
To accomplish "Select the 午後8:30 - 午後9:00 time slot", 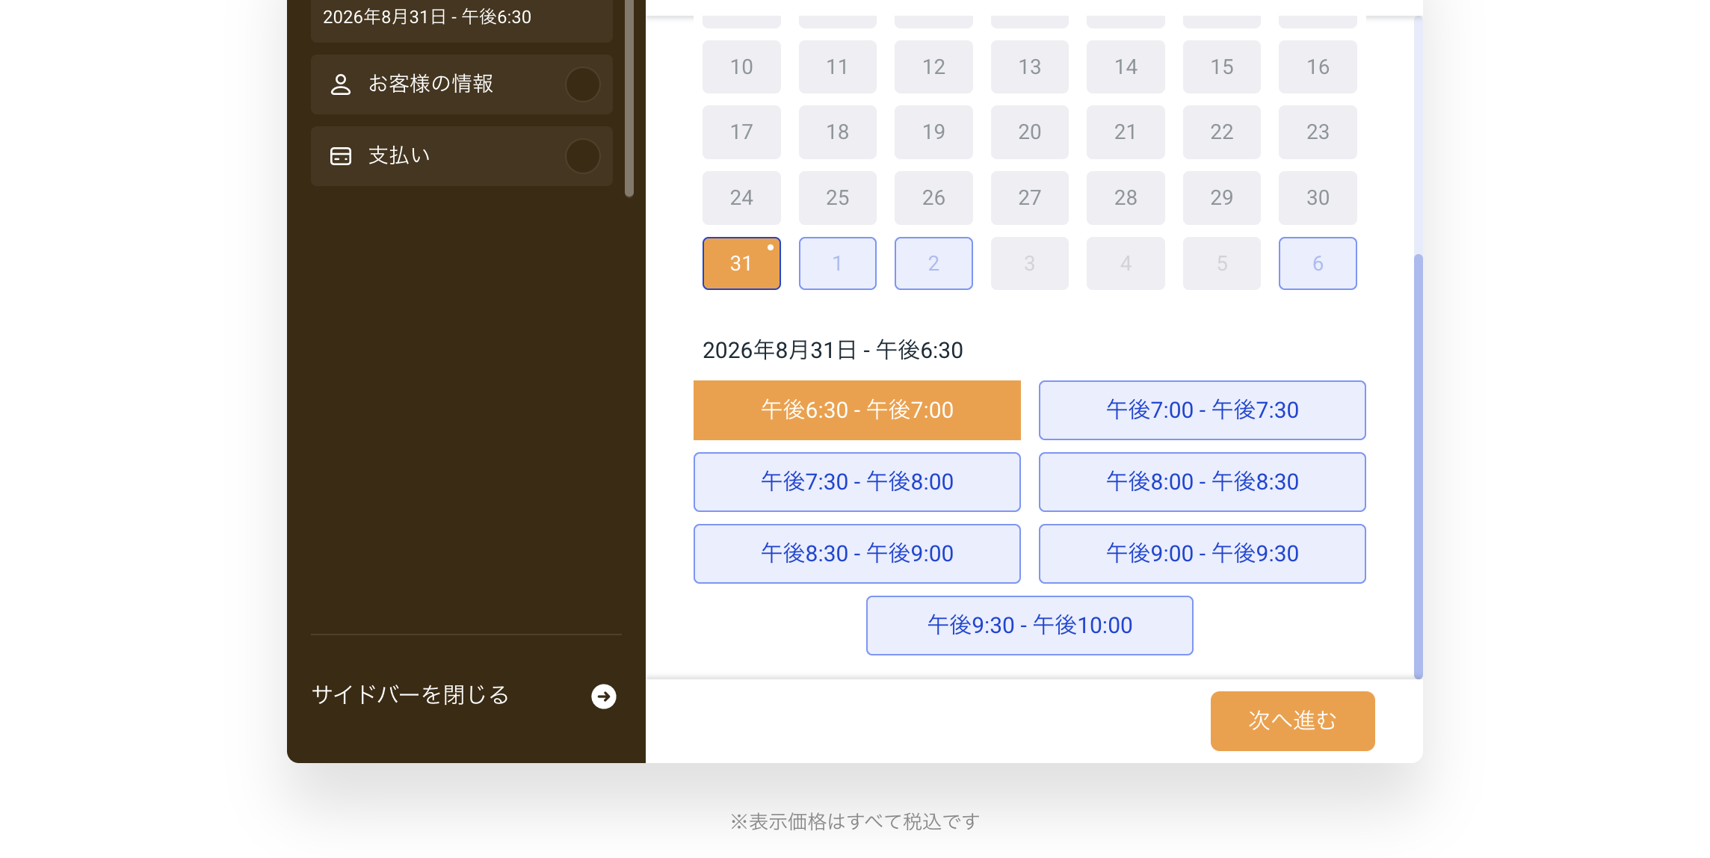I will pos(857,554).
